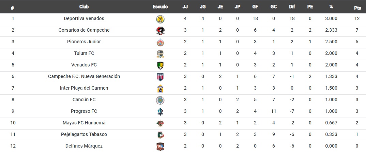Select the Delfines Márquez crest
This screenshot has height=152, width=366.
[x=160, y=147]
